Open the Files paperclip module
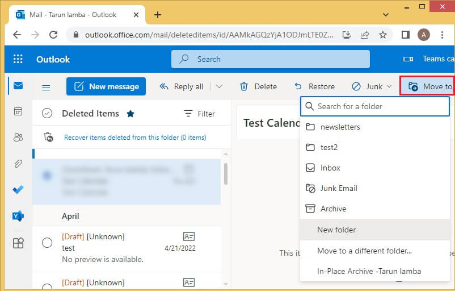 click(x=18, y=164)
